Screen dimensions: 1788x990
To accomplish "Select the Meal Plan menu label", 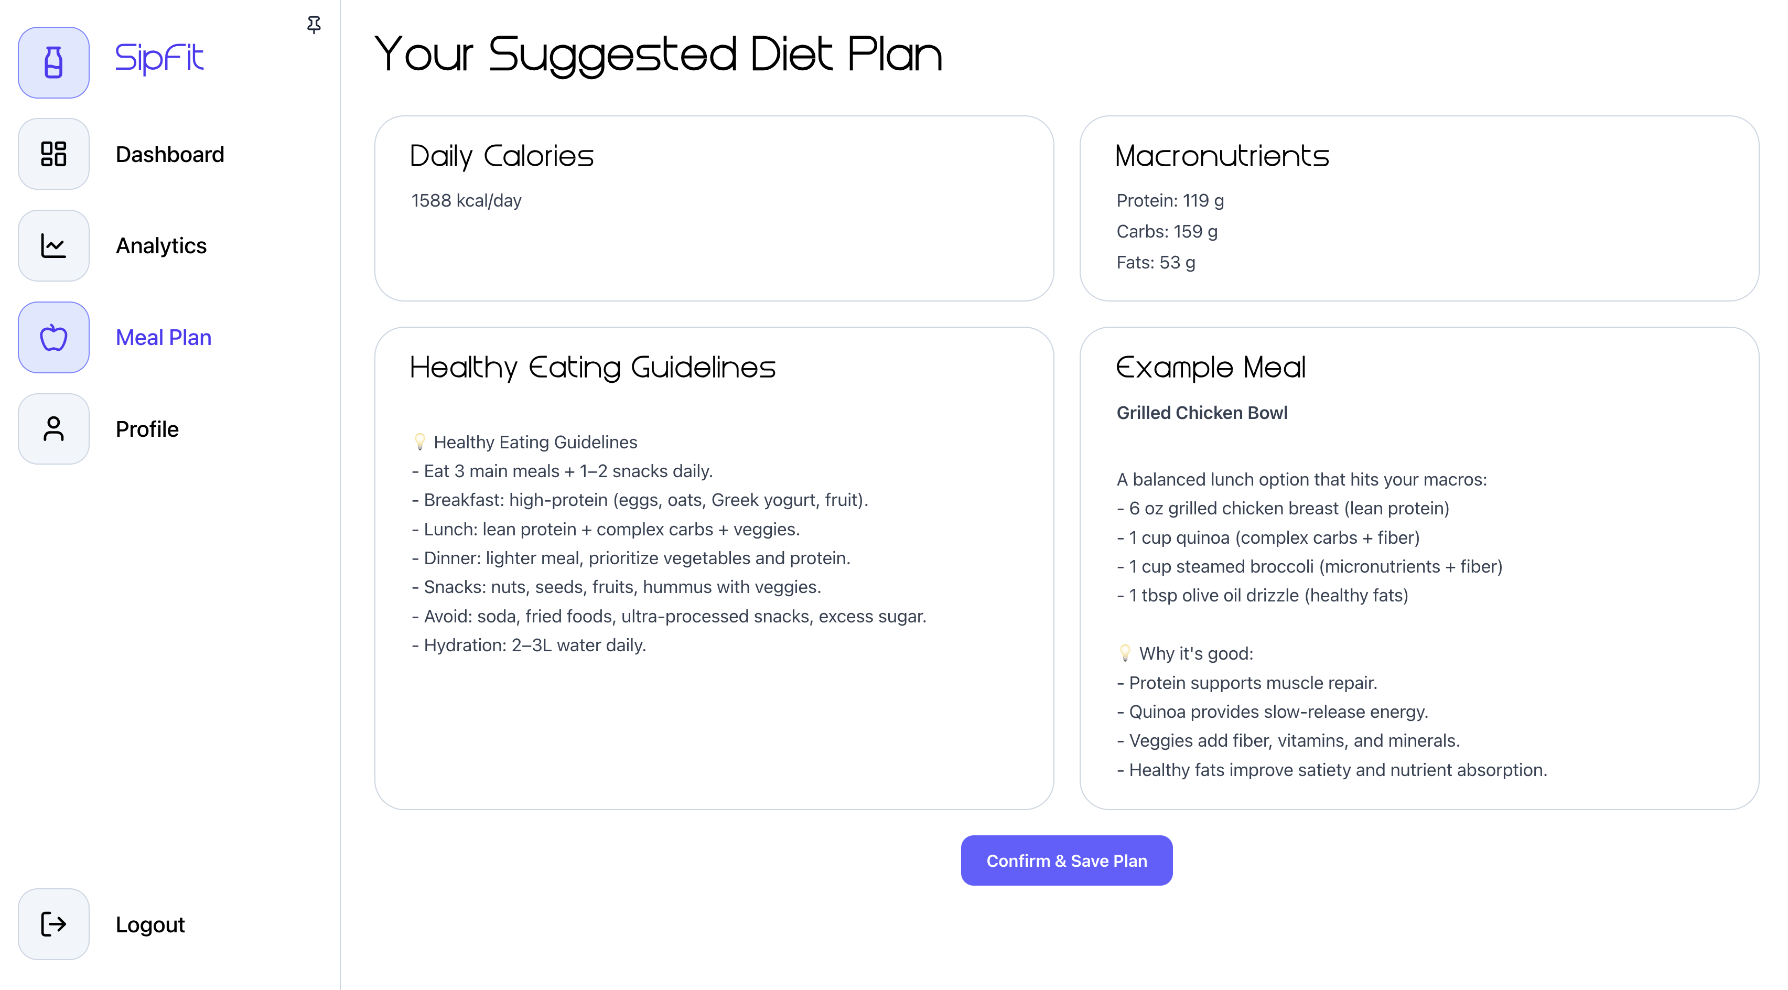I will coord(163,337).
